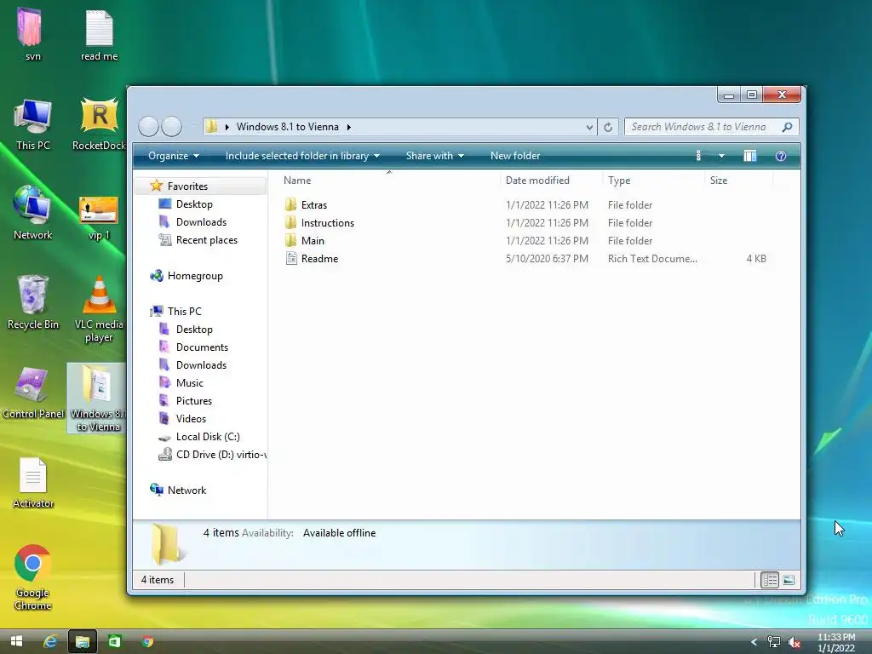872x654 pixels.
Task: Open Recent places
Action: [206, 239]
